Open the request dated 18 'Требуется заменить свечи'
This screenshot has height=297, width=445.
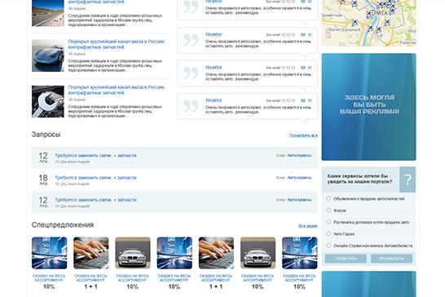point(95,178)
